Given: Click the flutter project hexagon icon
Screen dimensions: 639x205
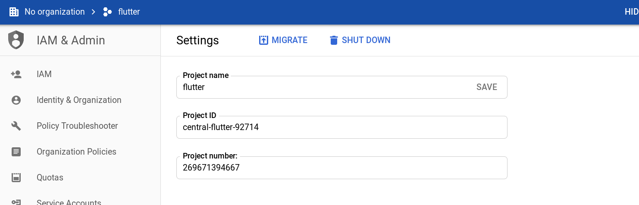Looking at the screenshot, I should (108, 12).
